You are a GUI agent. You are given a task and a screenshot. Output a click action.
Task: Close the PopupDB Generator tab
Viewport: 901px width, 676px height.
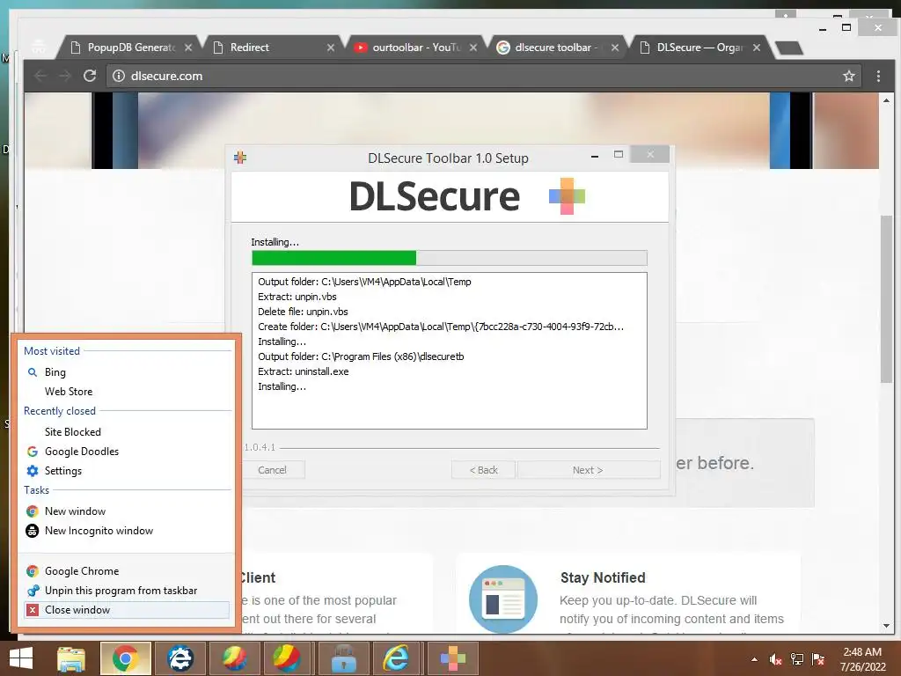coord(188,48)
